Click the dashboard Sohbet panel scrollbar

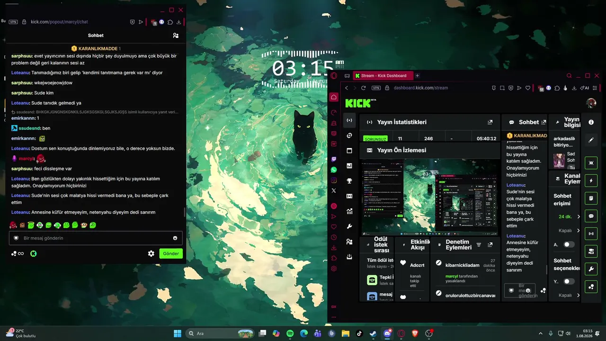click(547, 270)
